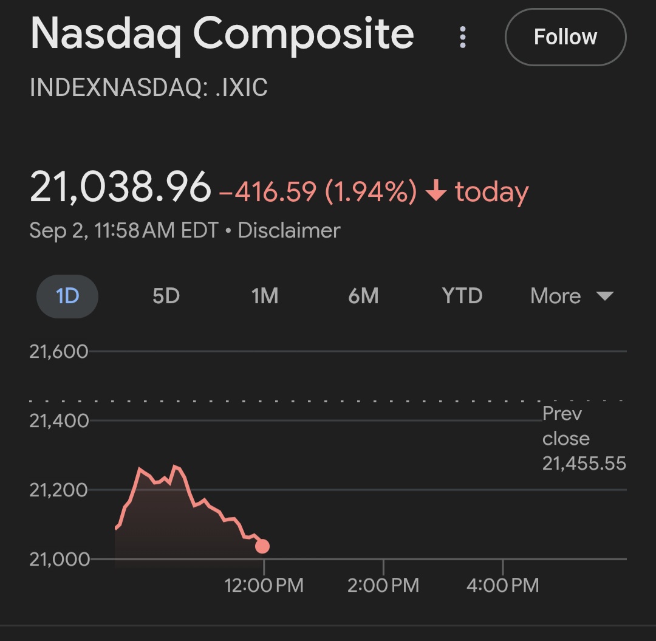
Task: Open the three-dot overflow menu
Action: (463, 37)
